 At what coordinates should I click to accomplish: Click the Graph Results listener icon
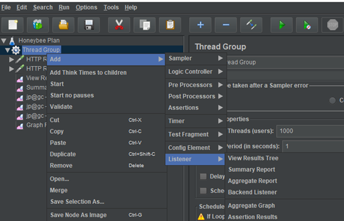(20, 126)
